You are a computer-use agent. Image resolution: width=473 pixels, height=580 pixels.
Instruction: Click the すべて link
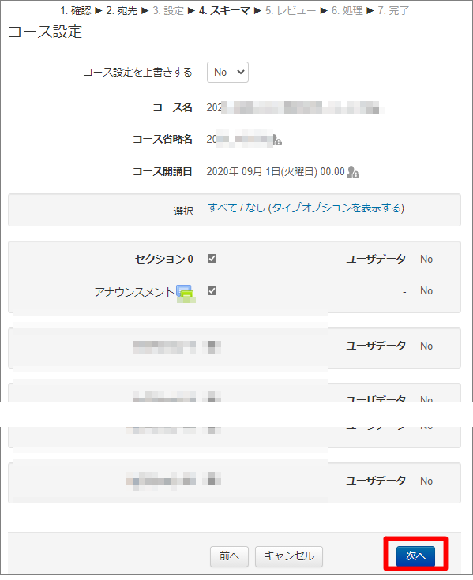tap(223, 208)
